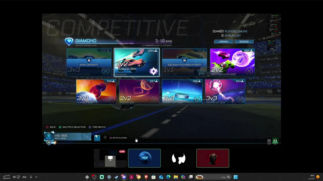Choose the Rumble 3v3 playlist card

[96, 92]
